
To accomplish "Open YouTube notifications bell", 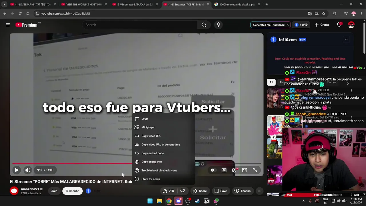I will (339, 25).
